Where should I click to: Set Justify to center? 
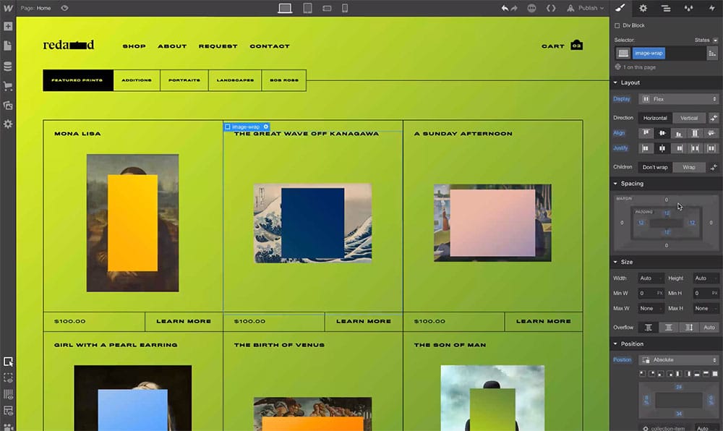click(x=662, y=148)
